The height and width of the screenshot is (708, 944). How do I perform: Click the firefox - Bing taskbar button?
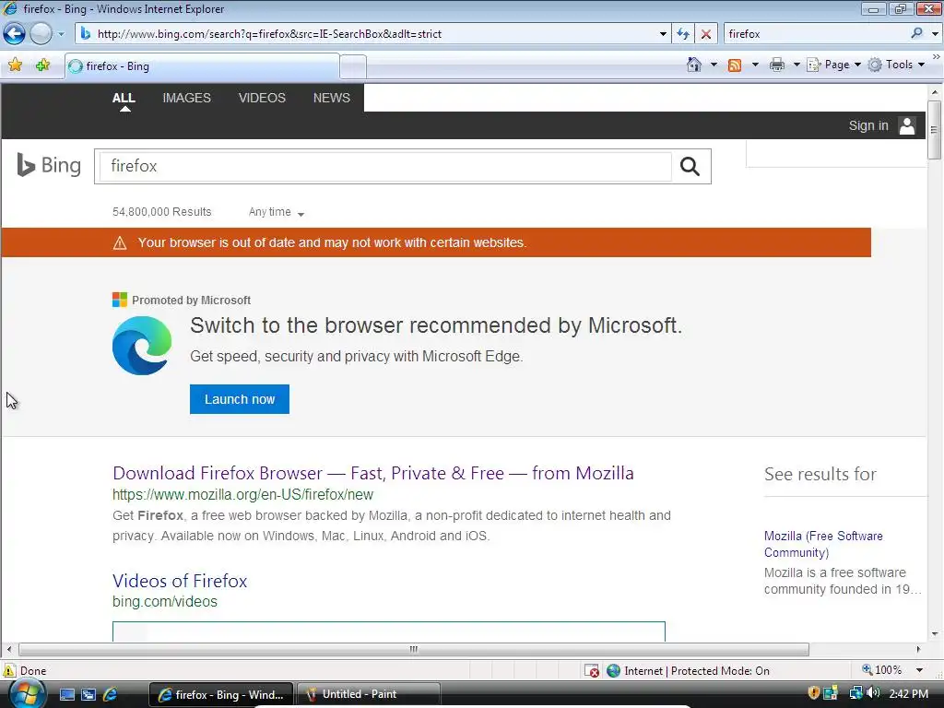pos(220,695)
